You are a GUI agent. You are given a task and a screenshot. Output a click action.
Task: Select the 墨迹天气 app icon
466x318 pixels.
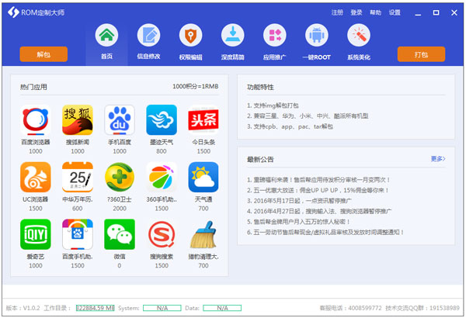click(162, 120)
